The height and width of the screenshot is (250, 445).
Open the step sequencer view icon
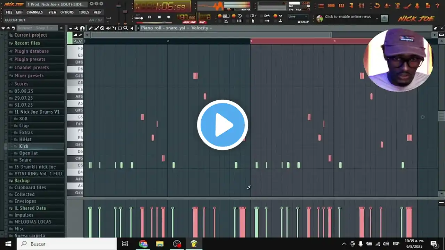(331, 6)
